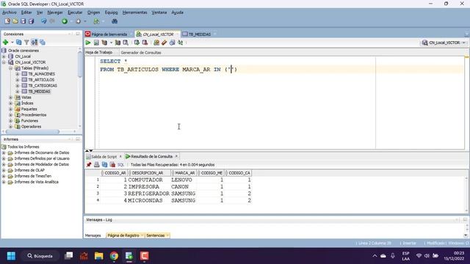Image resolution: width=470 pixels, height=264 pixels.
Task: Click the delete row icon in query result
Action: tap(112, 164)
